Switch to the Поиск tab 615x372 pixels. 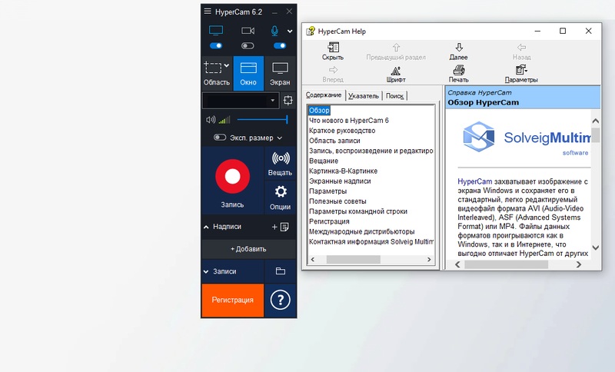point(394,95)
